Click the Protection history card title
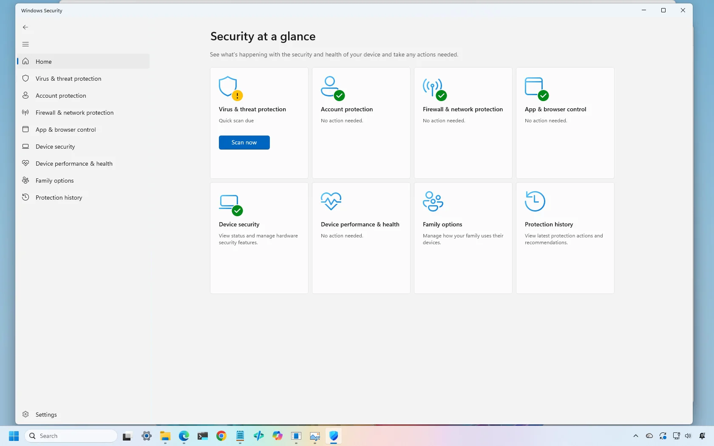Screen dimensions: 714x446 pyautogui.click(x=549, y=224)
